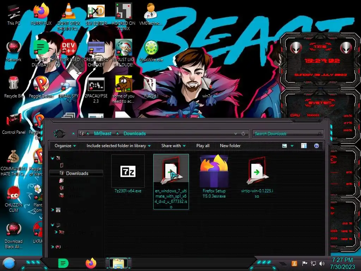
Task: Collapse the top navigation tree group
Action: [x=53, y=158]
